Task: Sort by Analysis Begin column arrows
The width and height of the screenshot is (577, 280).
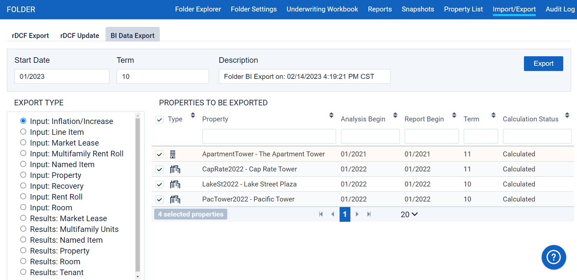Action: point(395,115)
